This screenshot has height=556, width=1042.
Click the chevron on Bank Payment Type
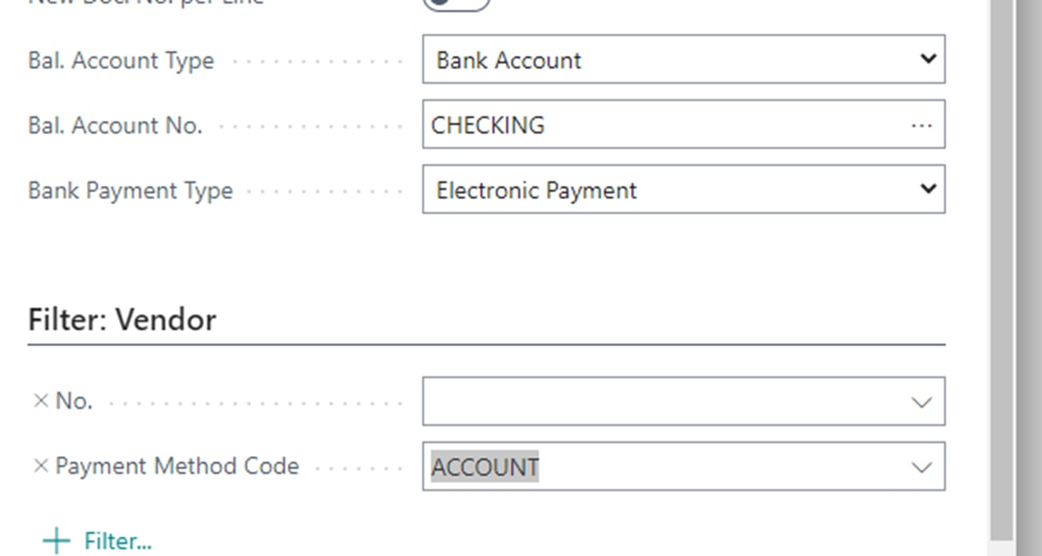pos(928,189)
